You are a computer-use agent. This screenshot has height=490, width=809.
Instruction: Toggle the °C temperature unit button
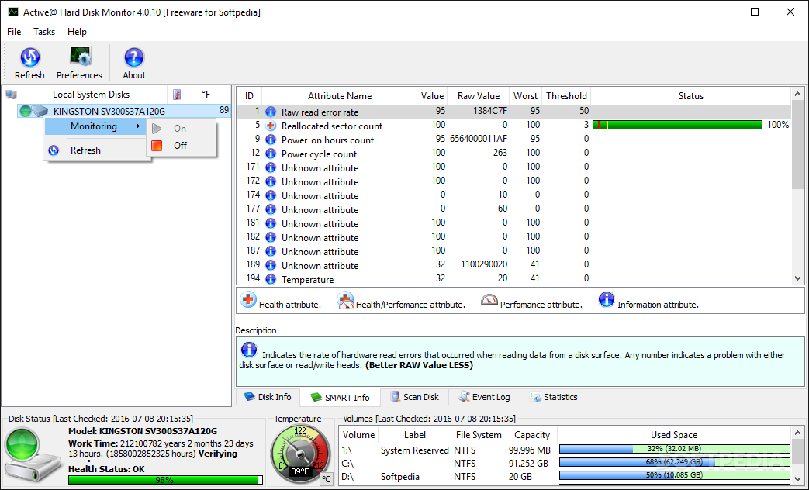[x=327, y=479]
